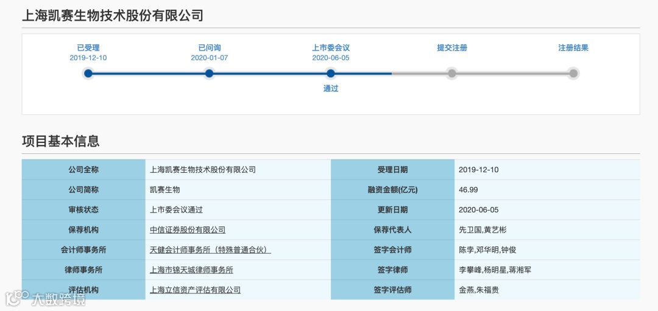
Task: Click the 更新日期 header cell
Action: pos(392,210)
